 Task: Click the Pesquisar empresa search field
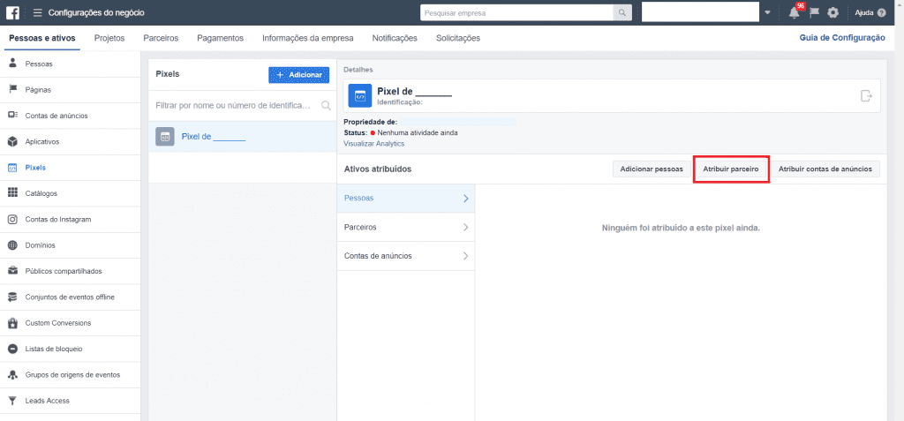click(516, 12)
